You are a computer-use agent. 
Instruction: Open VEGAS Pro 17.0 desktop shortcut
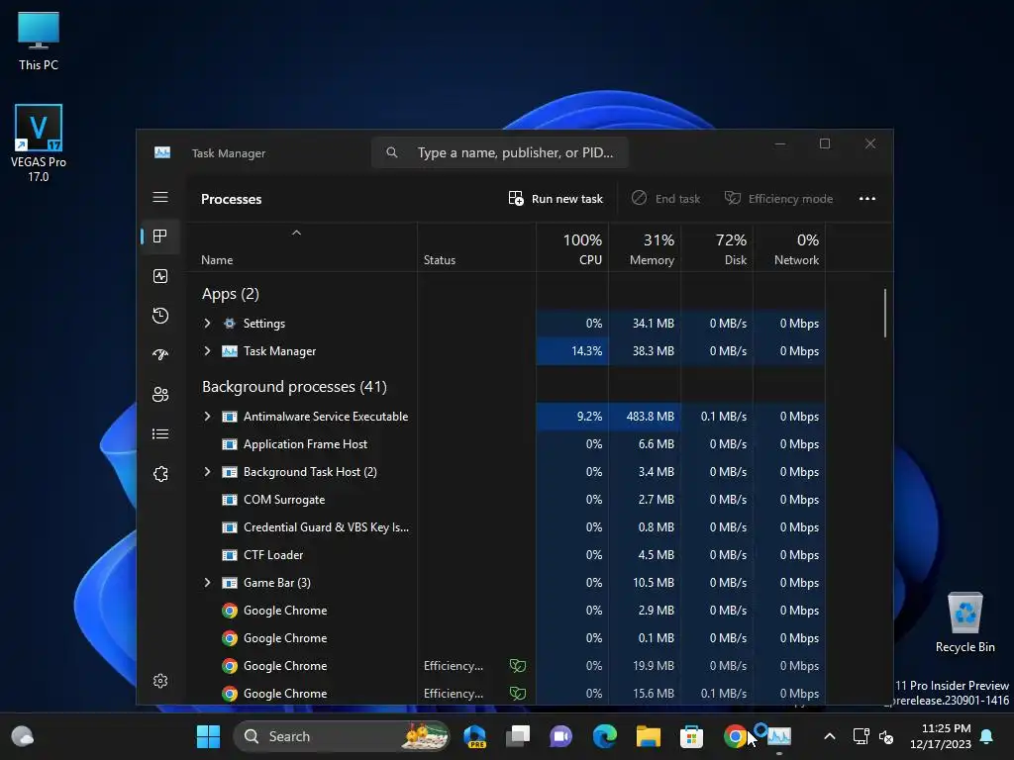click(x=39, y=142)
